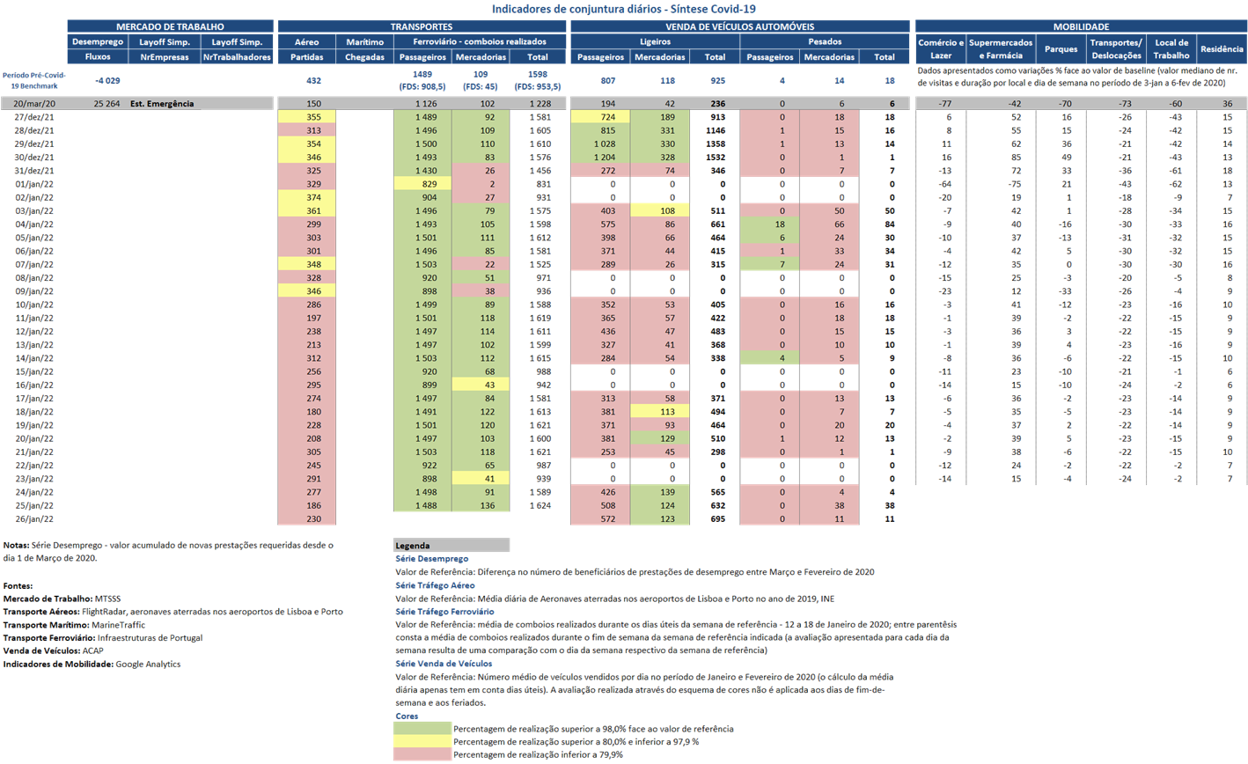Click 'Transporte Ferroviário: Infraestruturas de Portugal' line
The width and height of the screenshot is (1248, 764).
click(x=102, y=638)
